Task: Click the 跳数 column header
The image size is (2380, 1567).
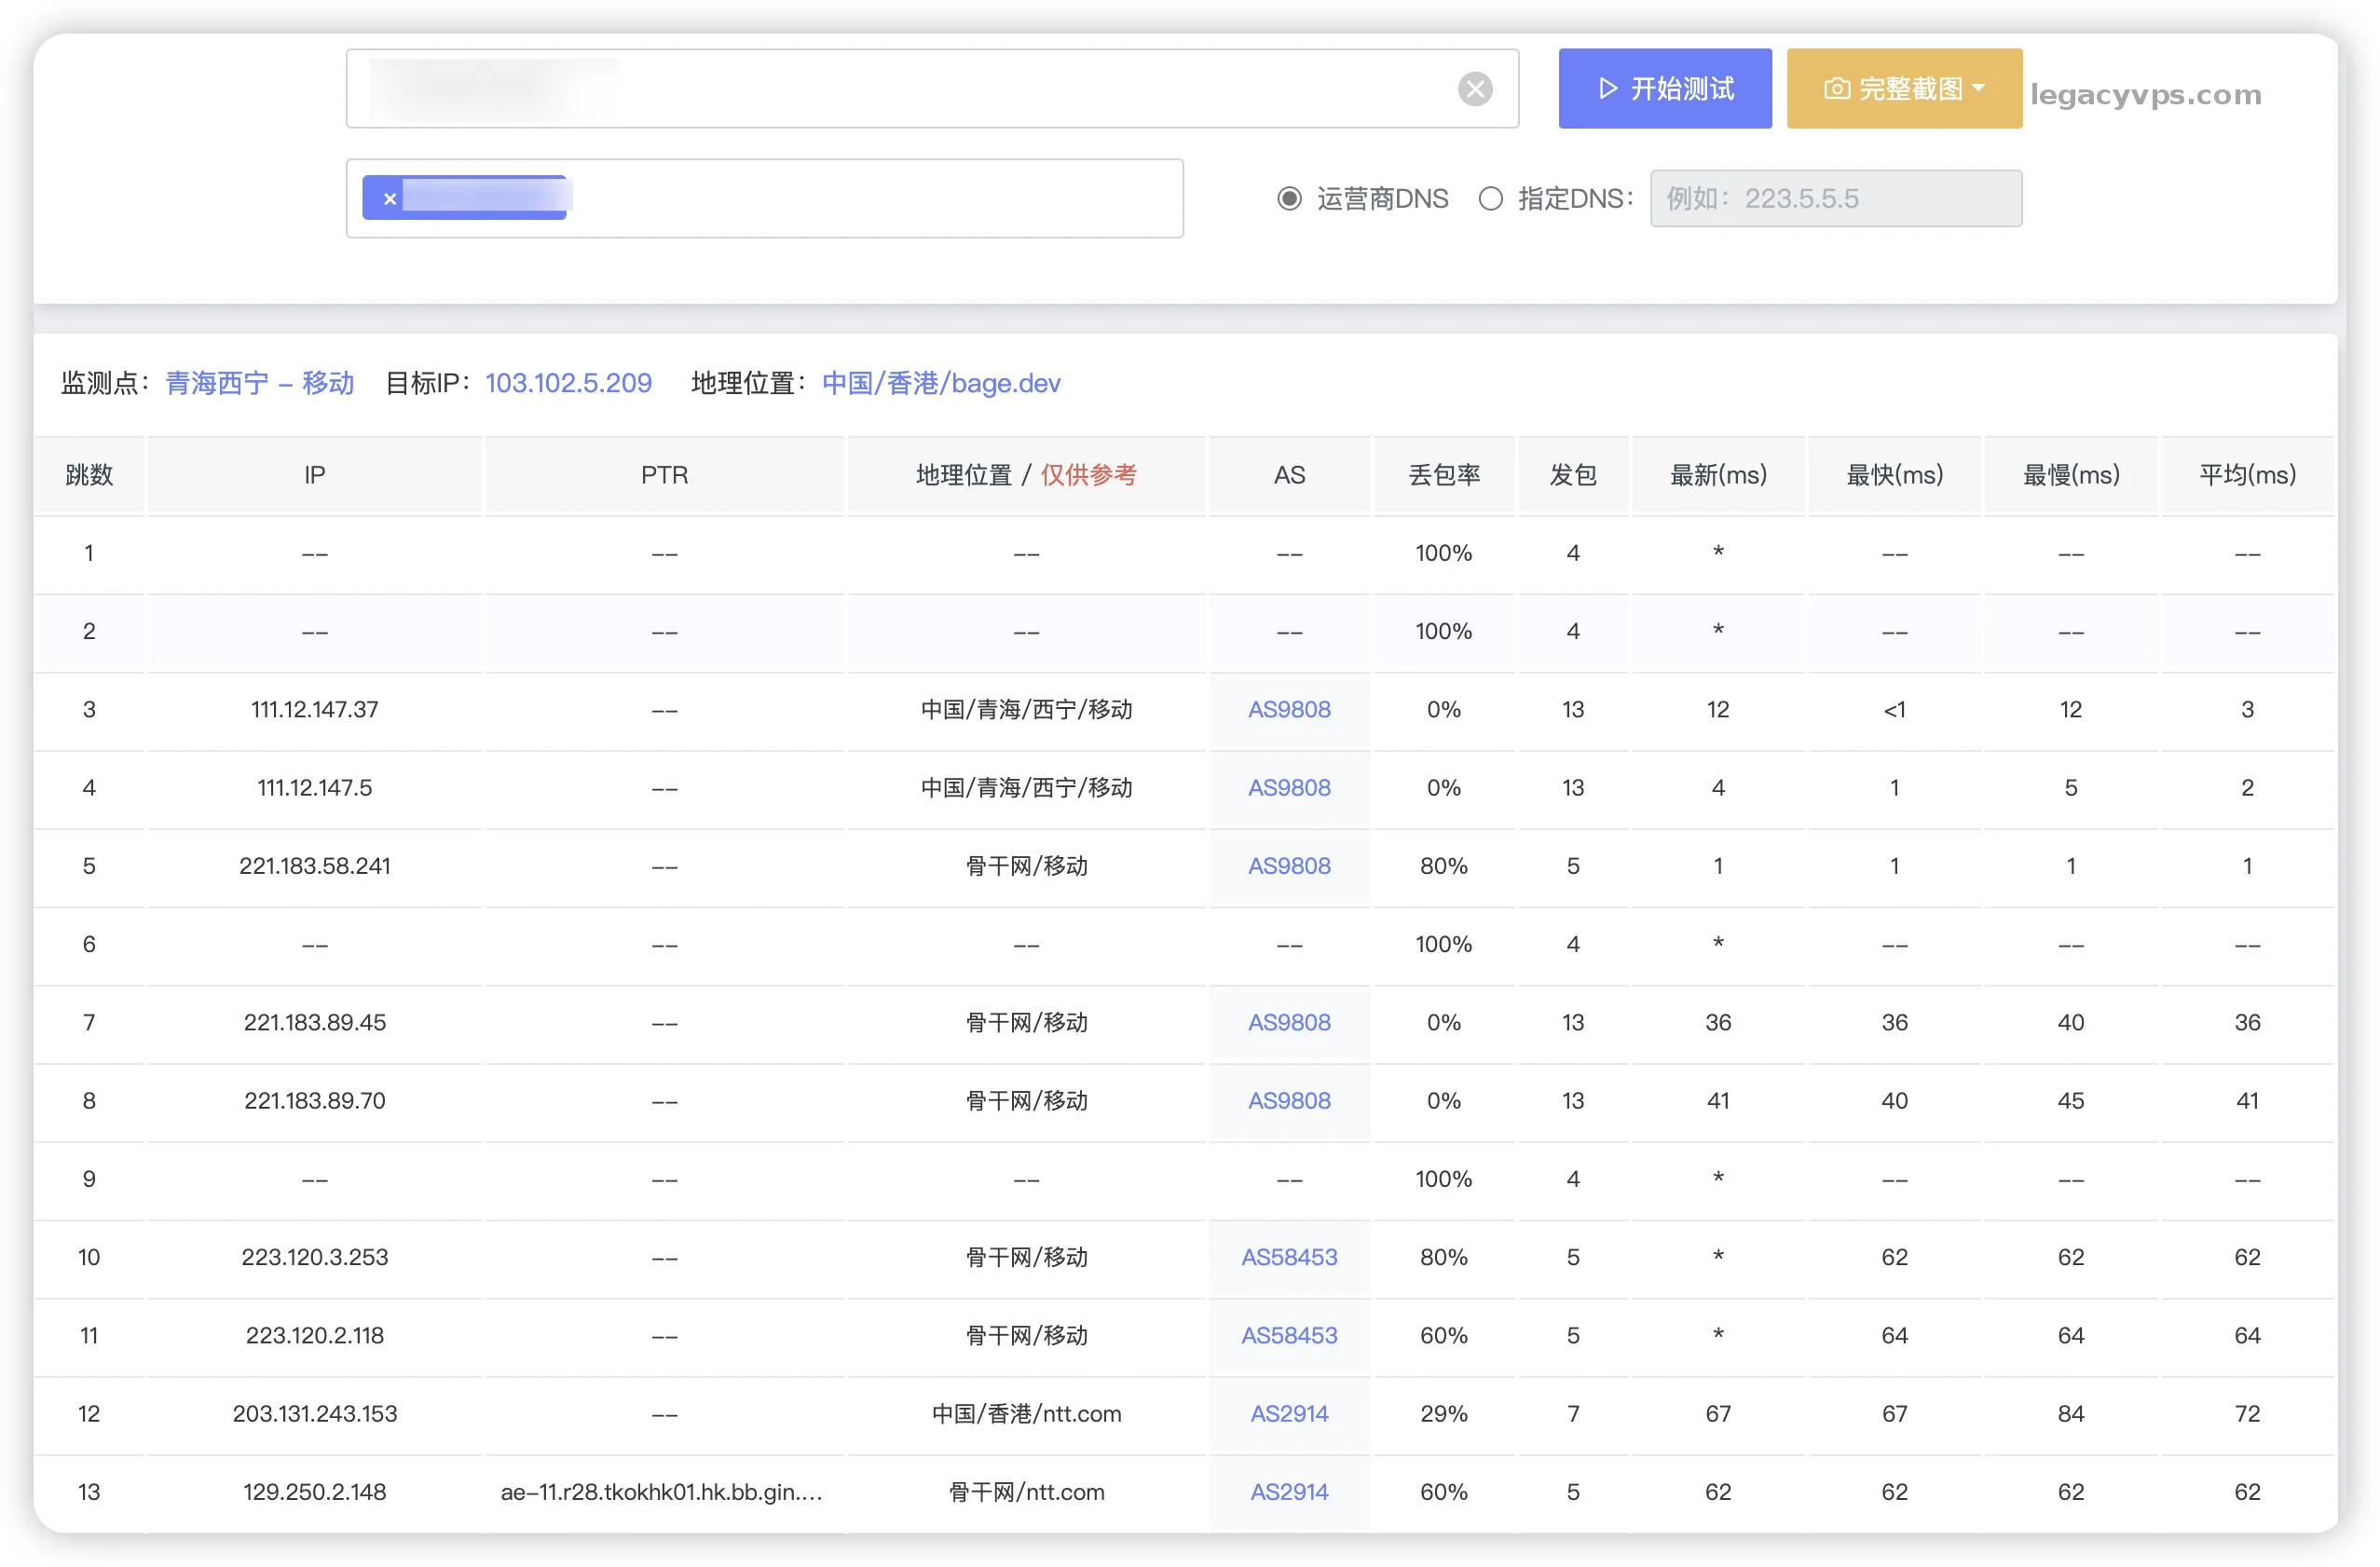Action: (89, 475)
